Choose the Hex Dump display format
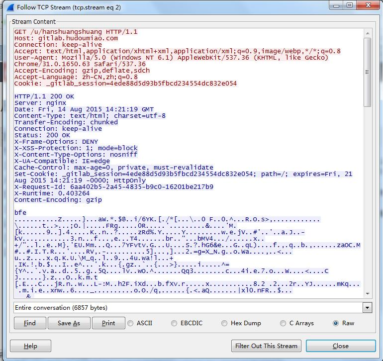This screenshot has height=361, width=383. (224, 323)
